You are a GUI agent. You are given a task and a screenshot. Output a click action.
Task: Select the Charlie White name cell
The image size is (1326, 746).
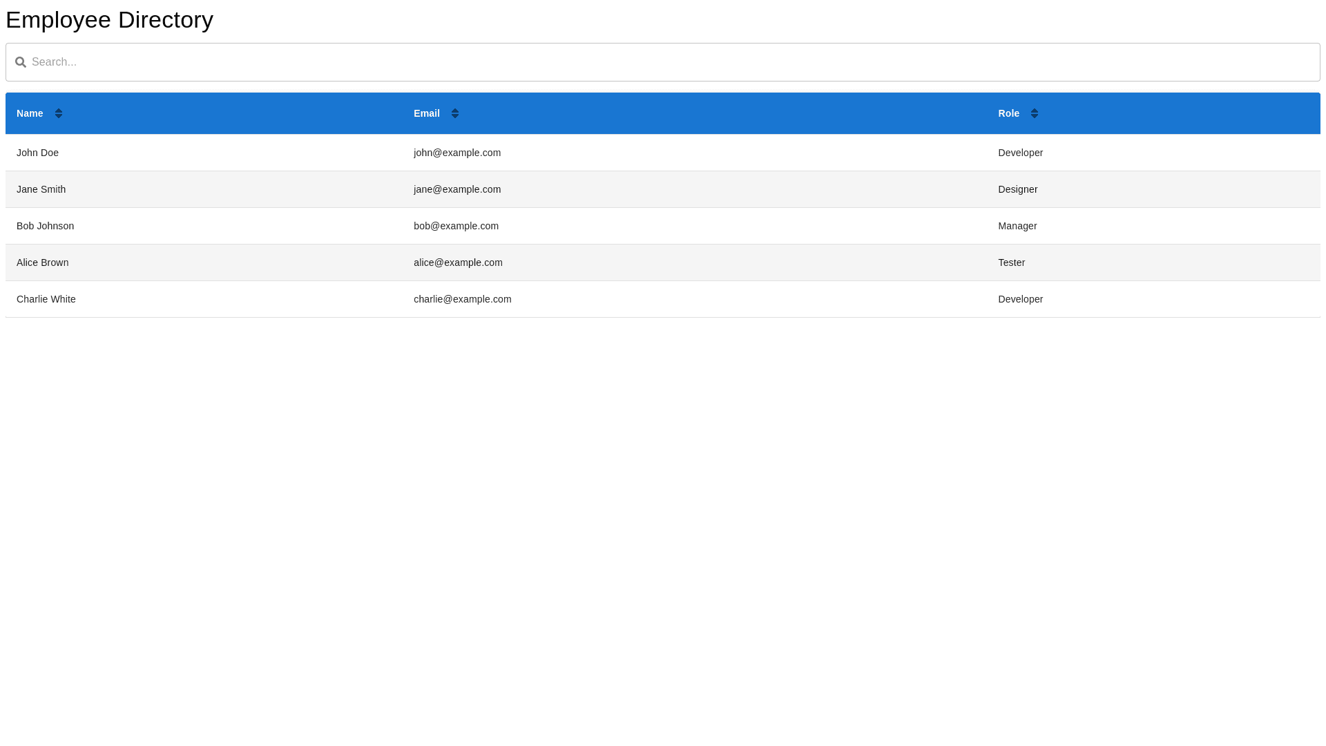click(46, 299)
